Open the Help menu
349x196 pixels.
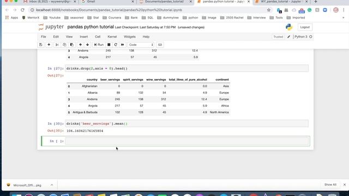pos(146,36)
